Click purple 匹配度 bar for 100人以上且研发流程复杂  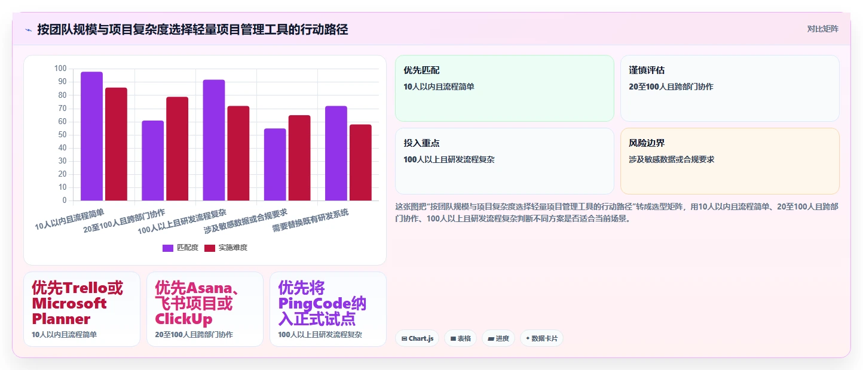point(214,140)
